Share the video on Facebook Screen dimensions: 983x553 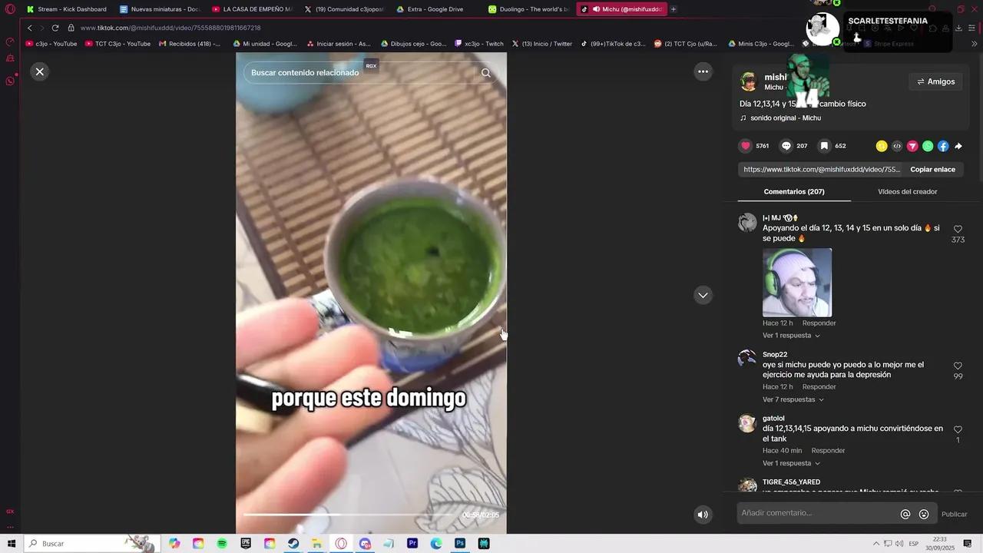pos(943,146)
